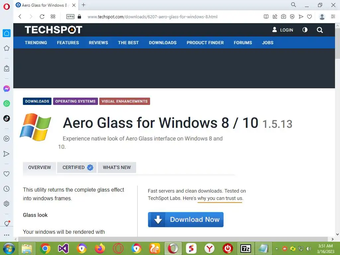View site security lock info

79,17
